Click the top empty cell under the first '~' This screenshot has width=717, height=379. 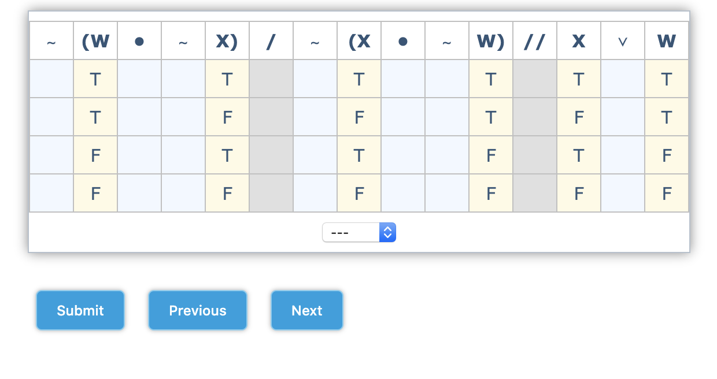coord(51,79)
